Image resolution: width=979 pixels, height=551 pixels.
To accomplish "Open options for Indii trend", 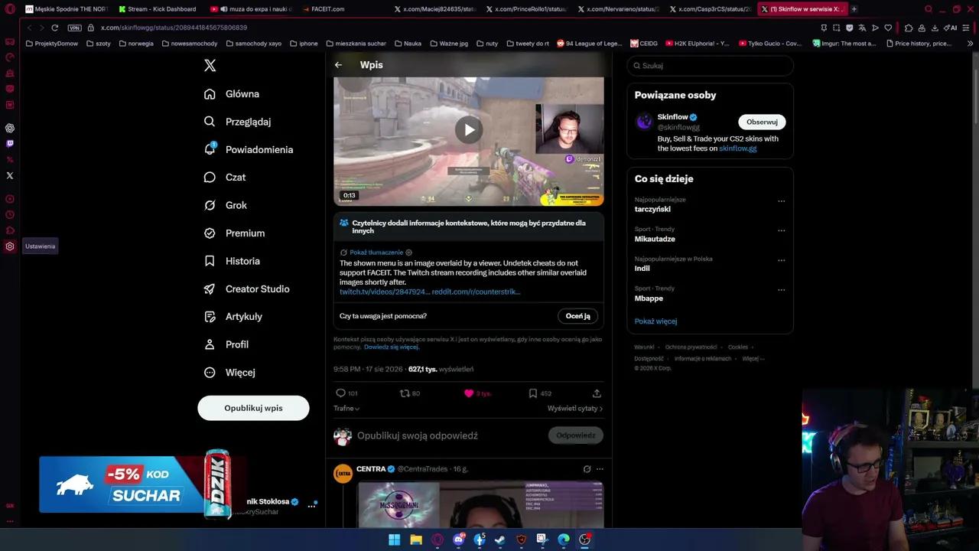I will (x=781, y=260).
